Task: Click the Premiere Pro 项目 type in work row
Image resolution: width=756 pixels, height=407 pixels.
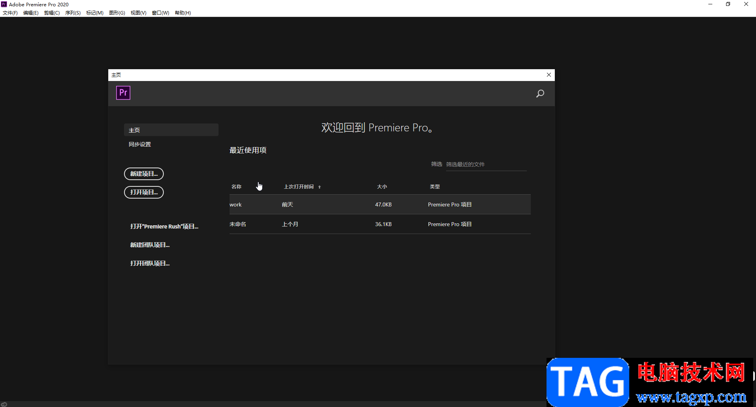Action: click(x=450, y=204)
